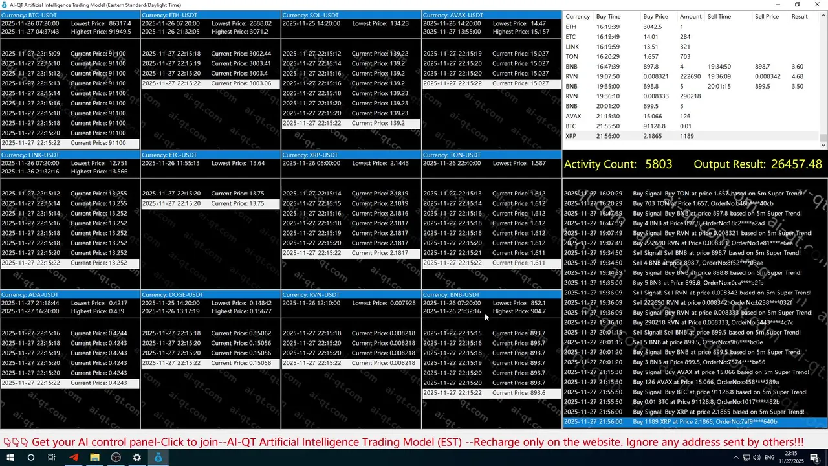
Task: Click the 'Currency: XRP-USDT' panel header
Action: pyautogui.click(x=351, y=155)
